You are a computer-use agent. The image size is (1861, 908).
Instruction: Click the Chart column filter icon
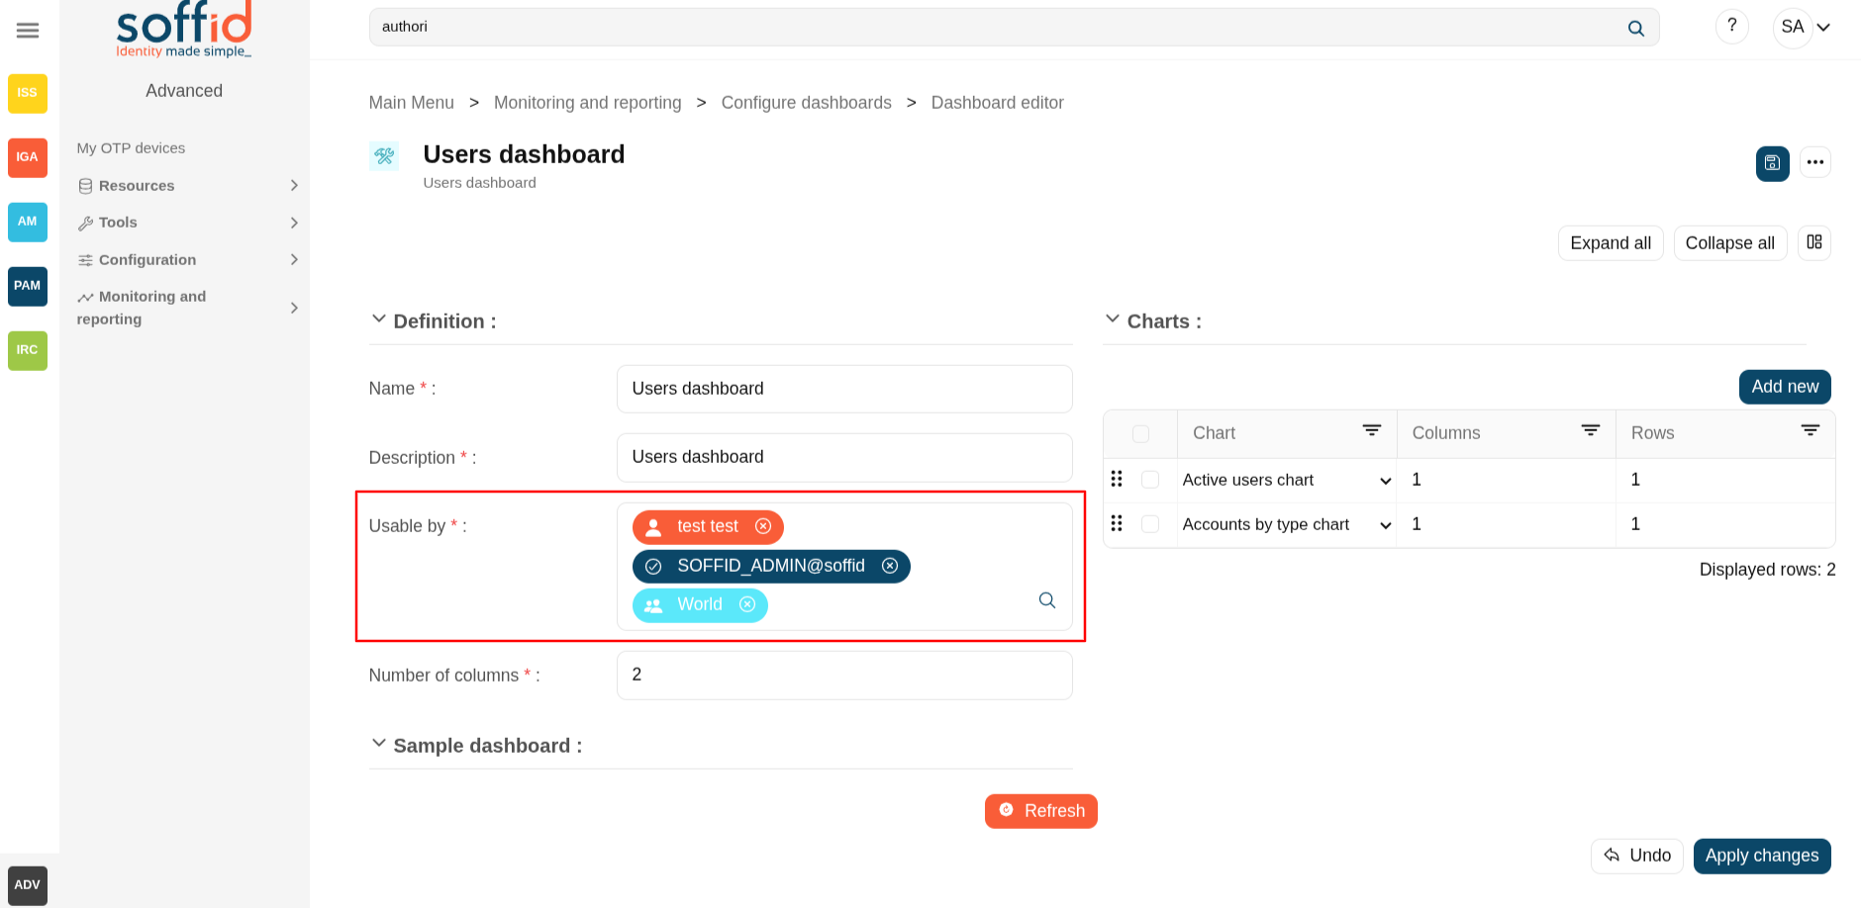click(1371, 431)
